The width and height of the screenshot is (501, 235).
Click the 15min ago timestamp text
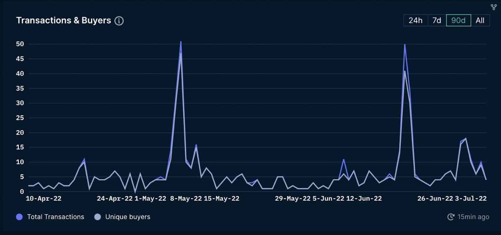click(x=473, y=217)
